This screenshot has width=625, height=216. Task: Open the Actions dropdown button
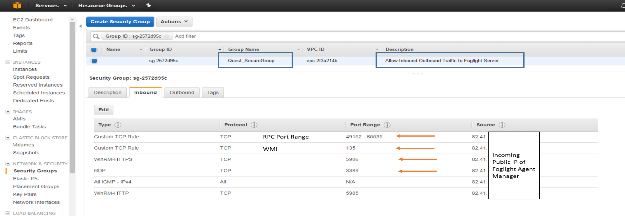point(174,22)
